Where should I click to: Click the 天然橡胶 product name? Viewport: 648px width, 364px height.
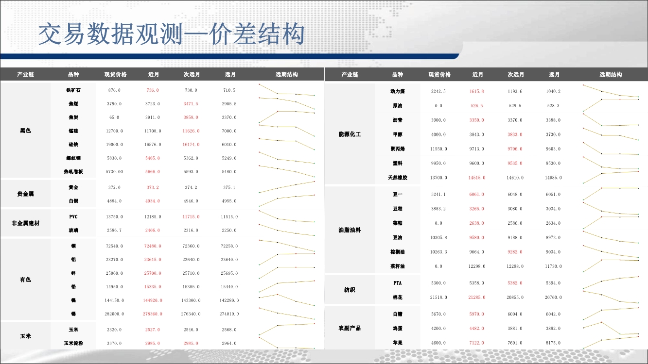398,178
